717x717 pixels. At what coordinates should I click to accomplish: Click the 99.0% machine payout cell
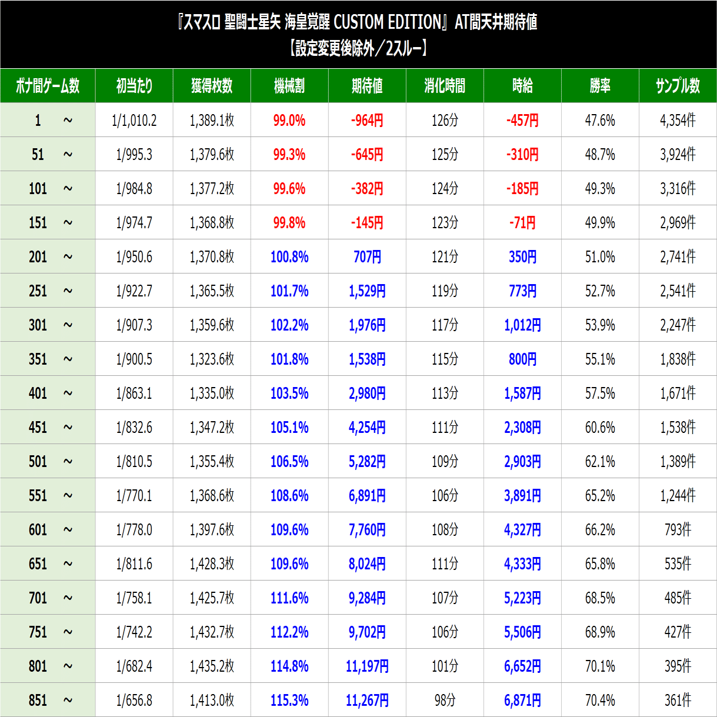(289, 121)
